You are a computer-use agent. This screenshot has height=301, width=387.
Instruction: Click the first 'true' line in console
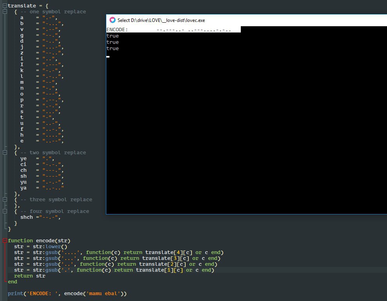pos(113,36)
